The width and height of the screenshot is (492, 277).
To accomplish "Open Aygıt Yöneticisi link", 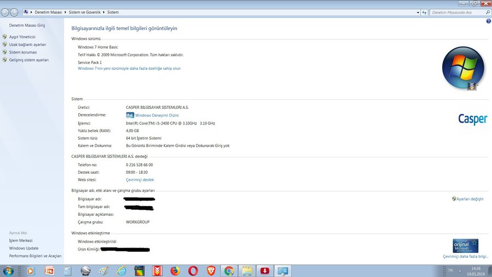I will [x=22, y=37].
